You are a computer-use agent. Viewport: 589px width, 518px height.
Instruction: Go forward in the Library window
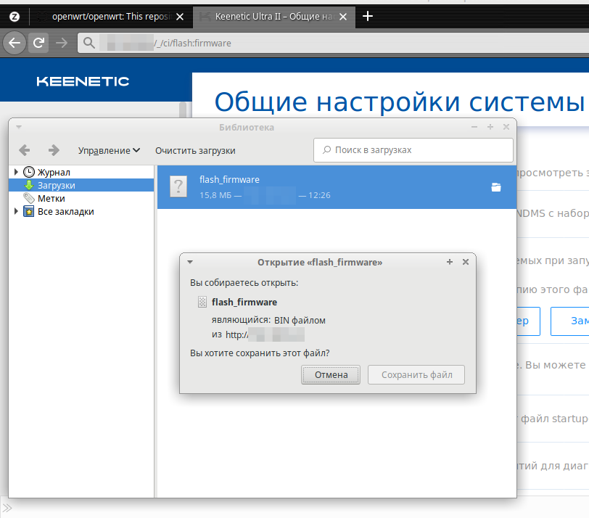coord(54,150)
